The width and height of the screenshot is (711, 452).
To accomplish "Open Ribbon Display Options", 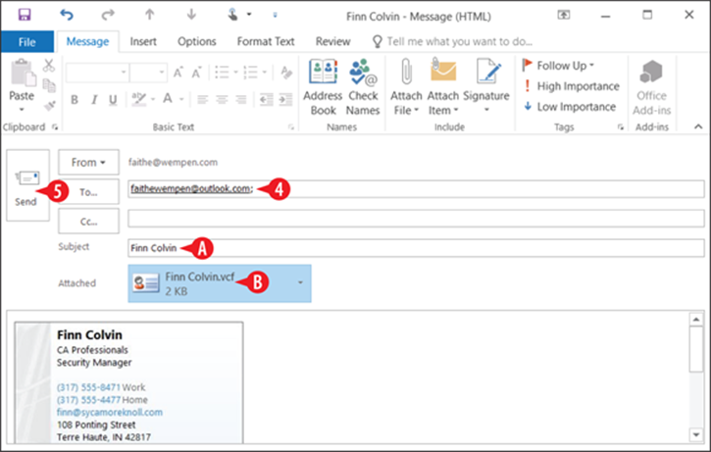I will tap(564, 15).
